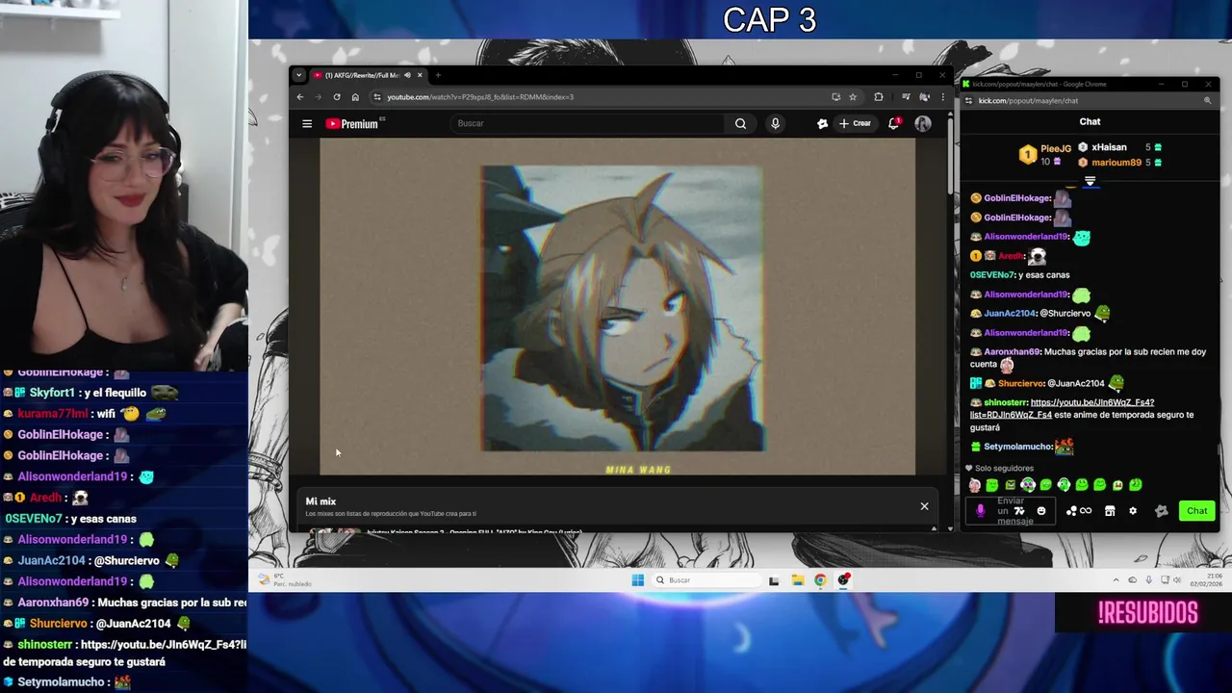
Task: Activate YouTube voice search microphone
Action: coord(775,123)
